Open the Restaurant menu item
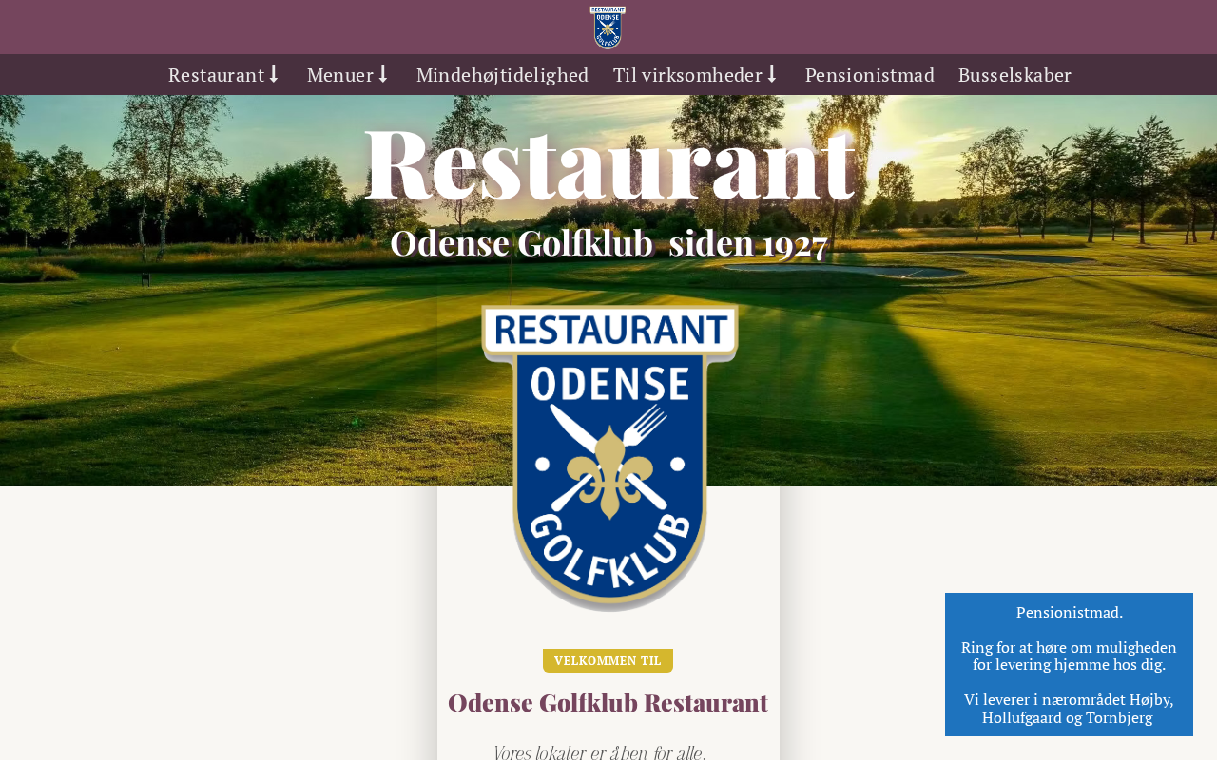 point(217,75)
